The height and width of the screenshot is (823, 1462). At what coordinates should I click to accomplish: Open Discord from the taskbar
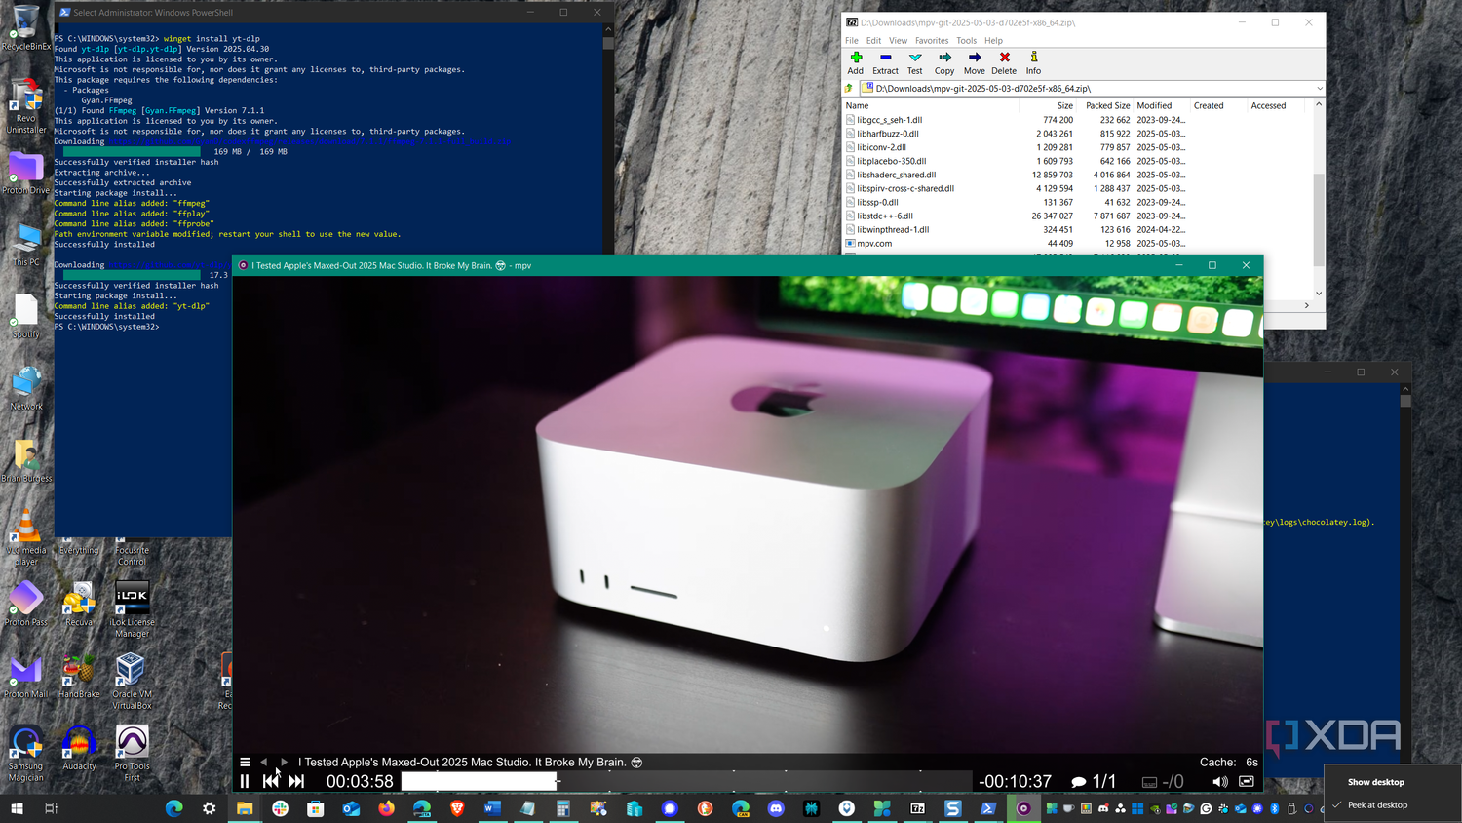pos(776,808)
